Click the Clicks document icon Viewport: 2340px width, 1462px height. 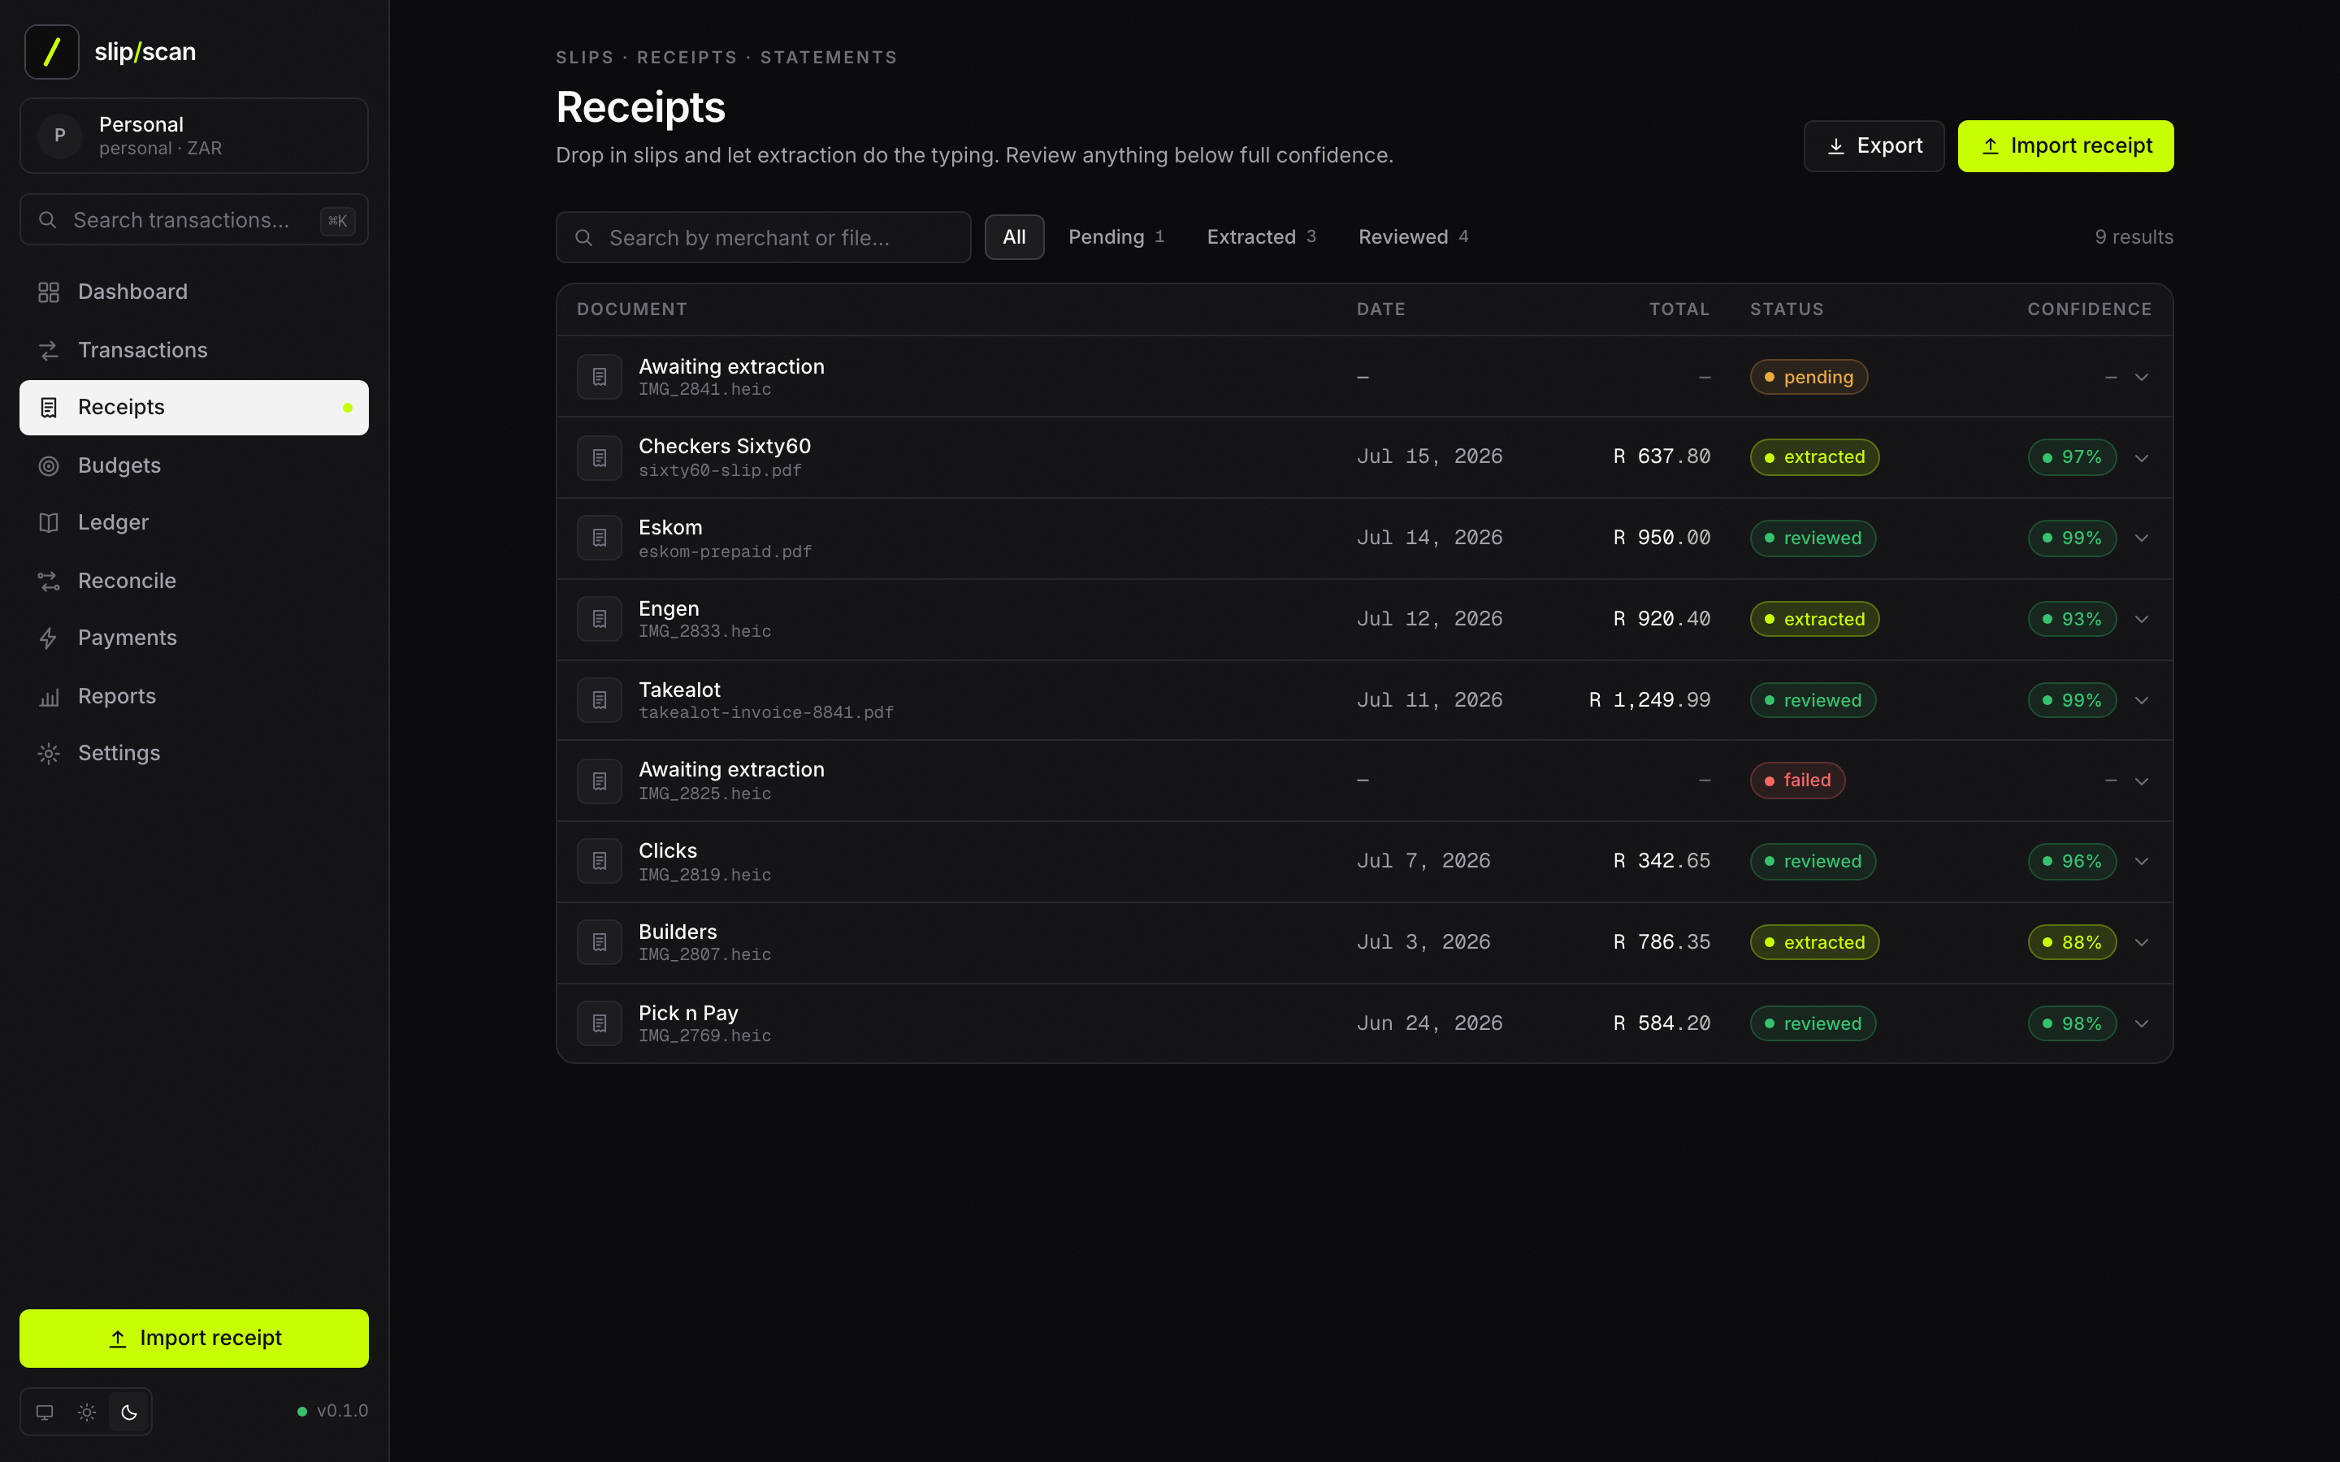[600, 861]
